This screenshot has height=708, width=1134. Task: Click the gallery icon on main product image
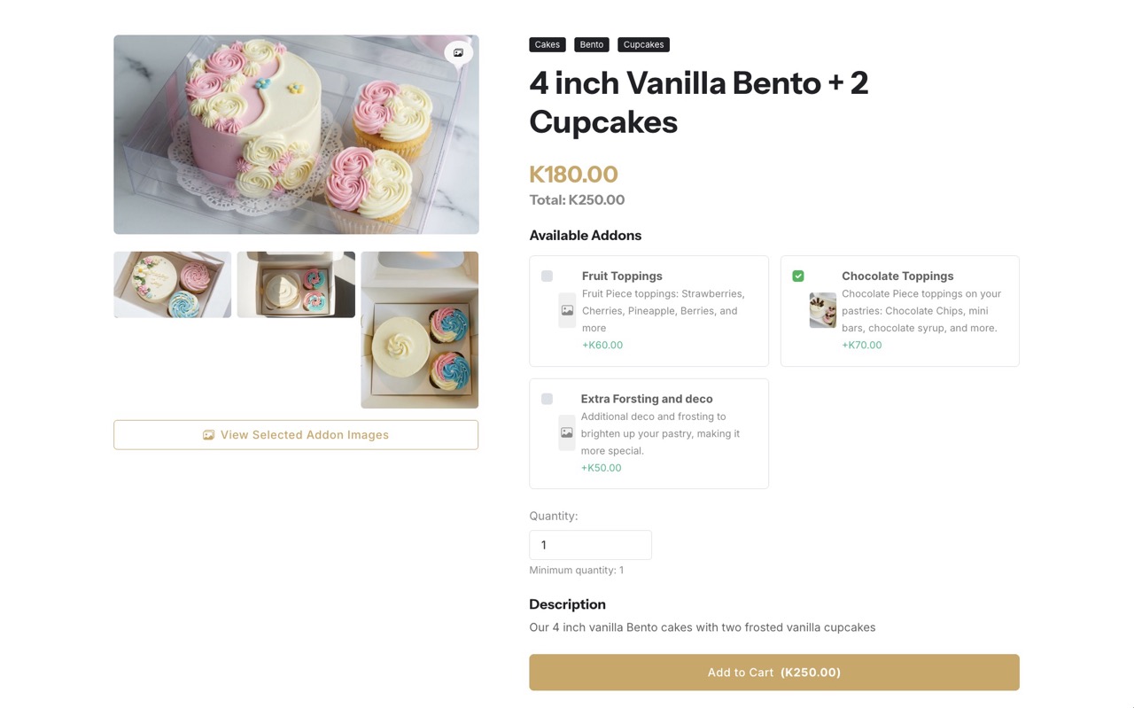pos(458,53)
